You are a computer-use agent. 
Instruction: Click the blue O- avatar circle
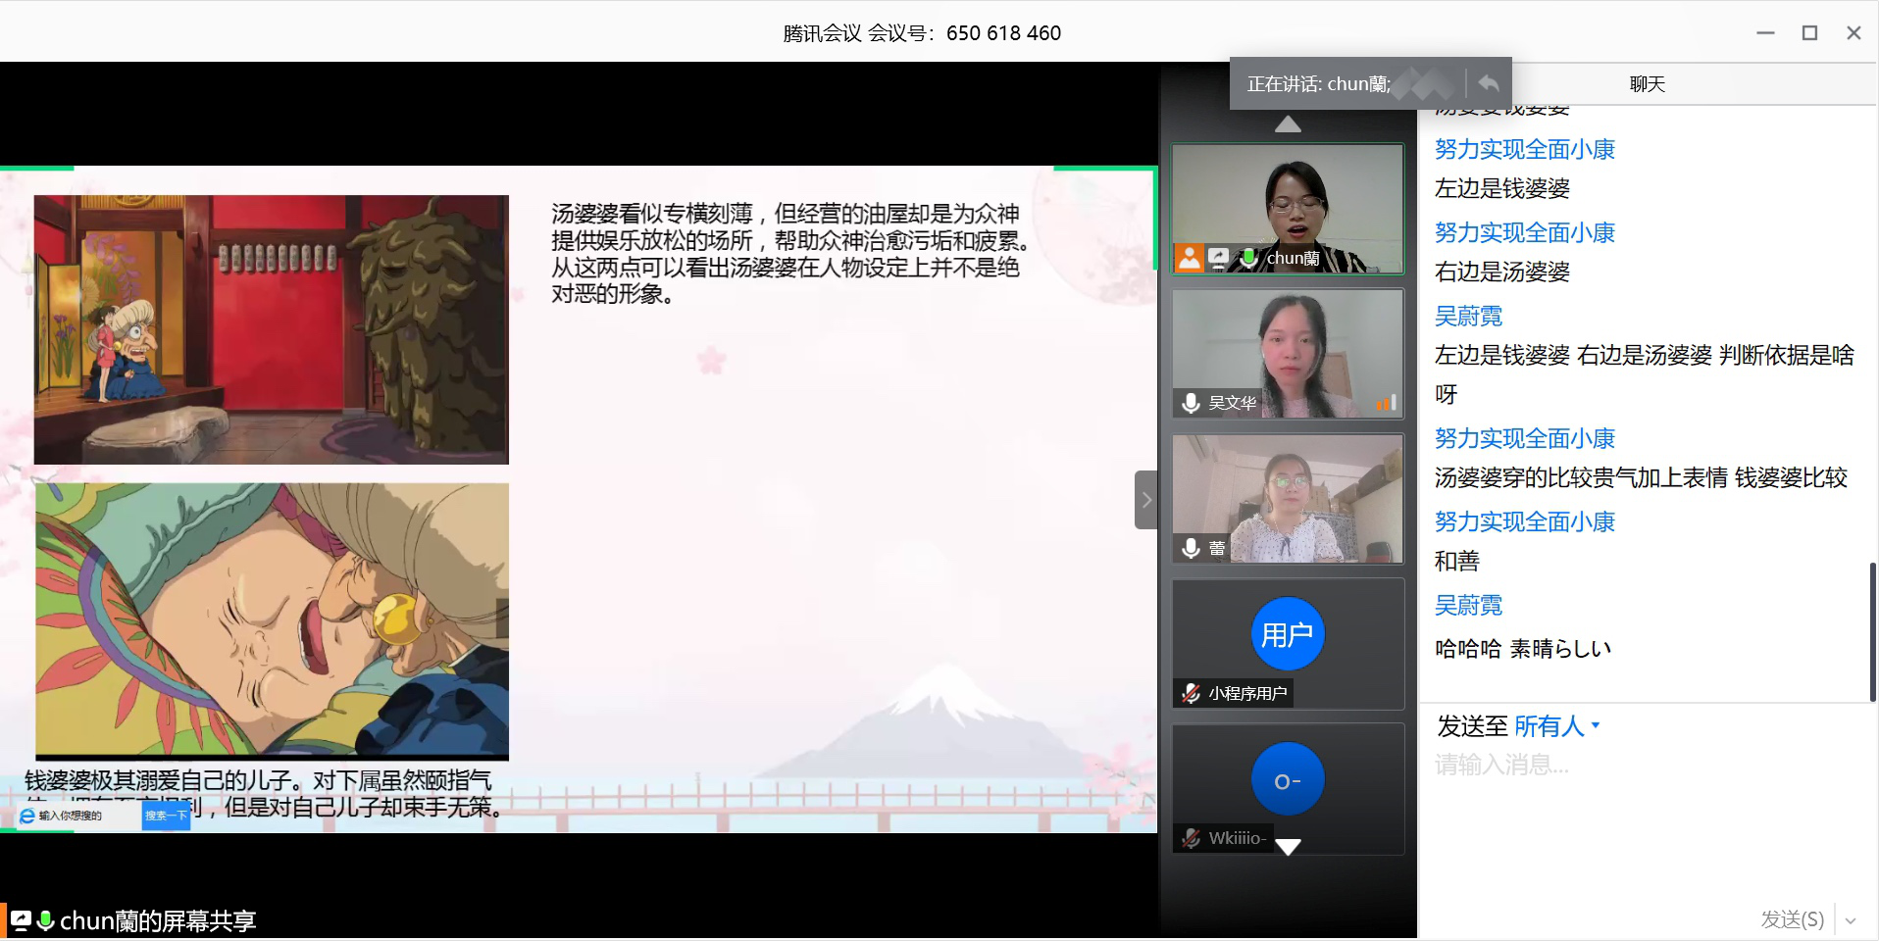[1288, 779]
